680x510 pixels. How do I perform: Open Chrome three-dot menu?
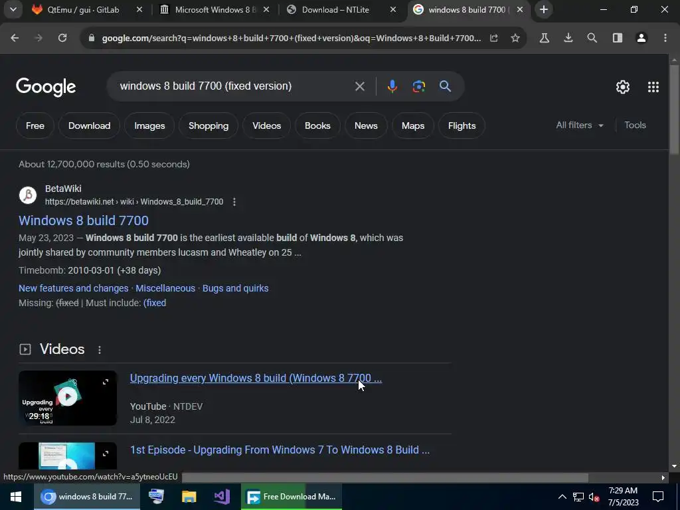pyautogui.click(x=665, y=38)
